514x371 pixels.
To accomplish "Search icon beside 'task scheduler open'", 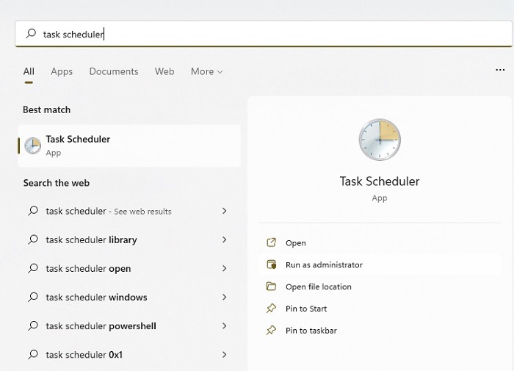I will 33,268.
